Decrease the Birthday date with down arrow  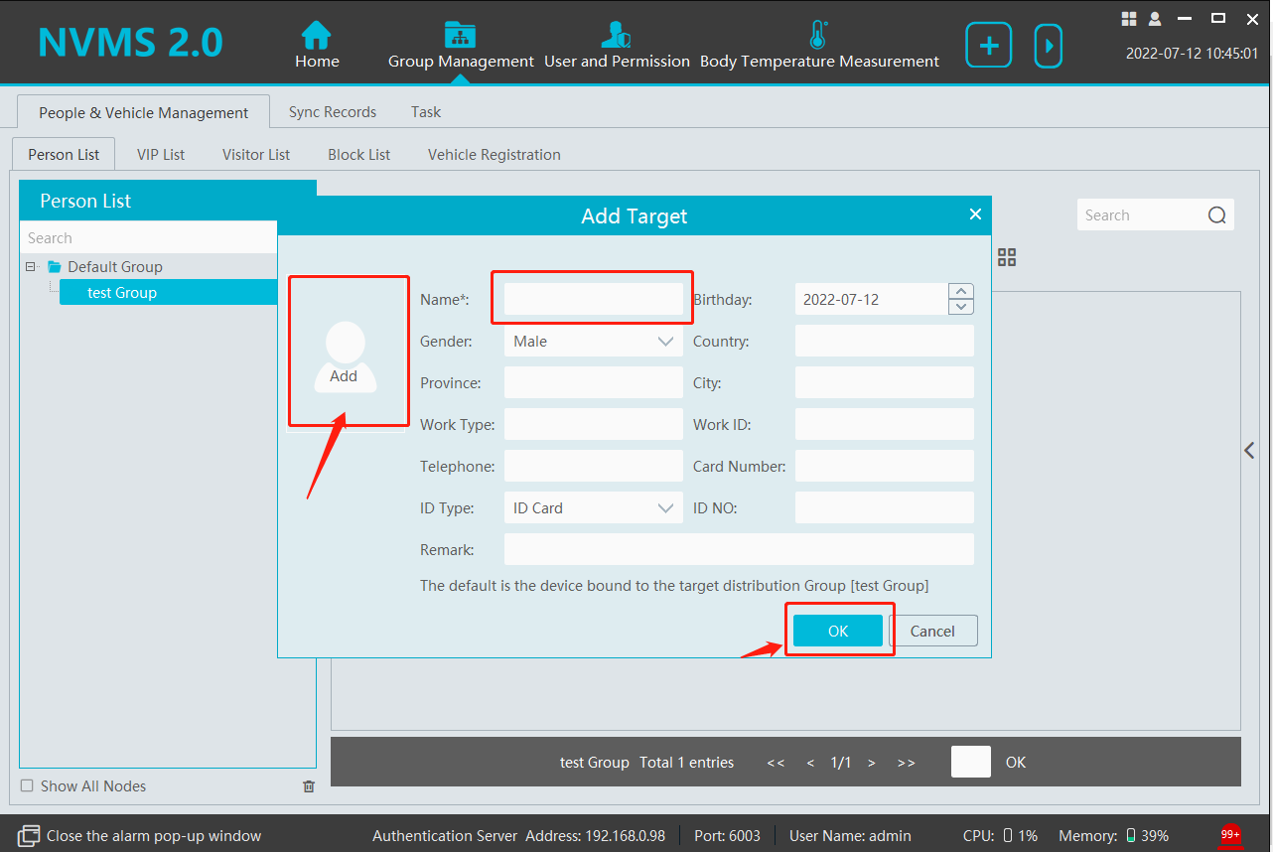tap(960, 307)
